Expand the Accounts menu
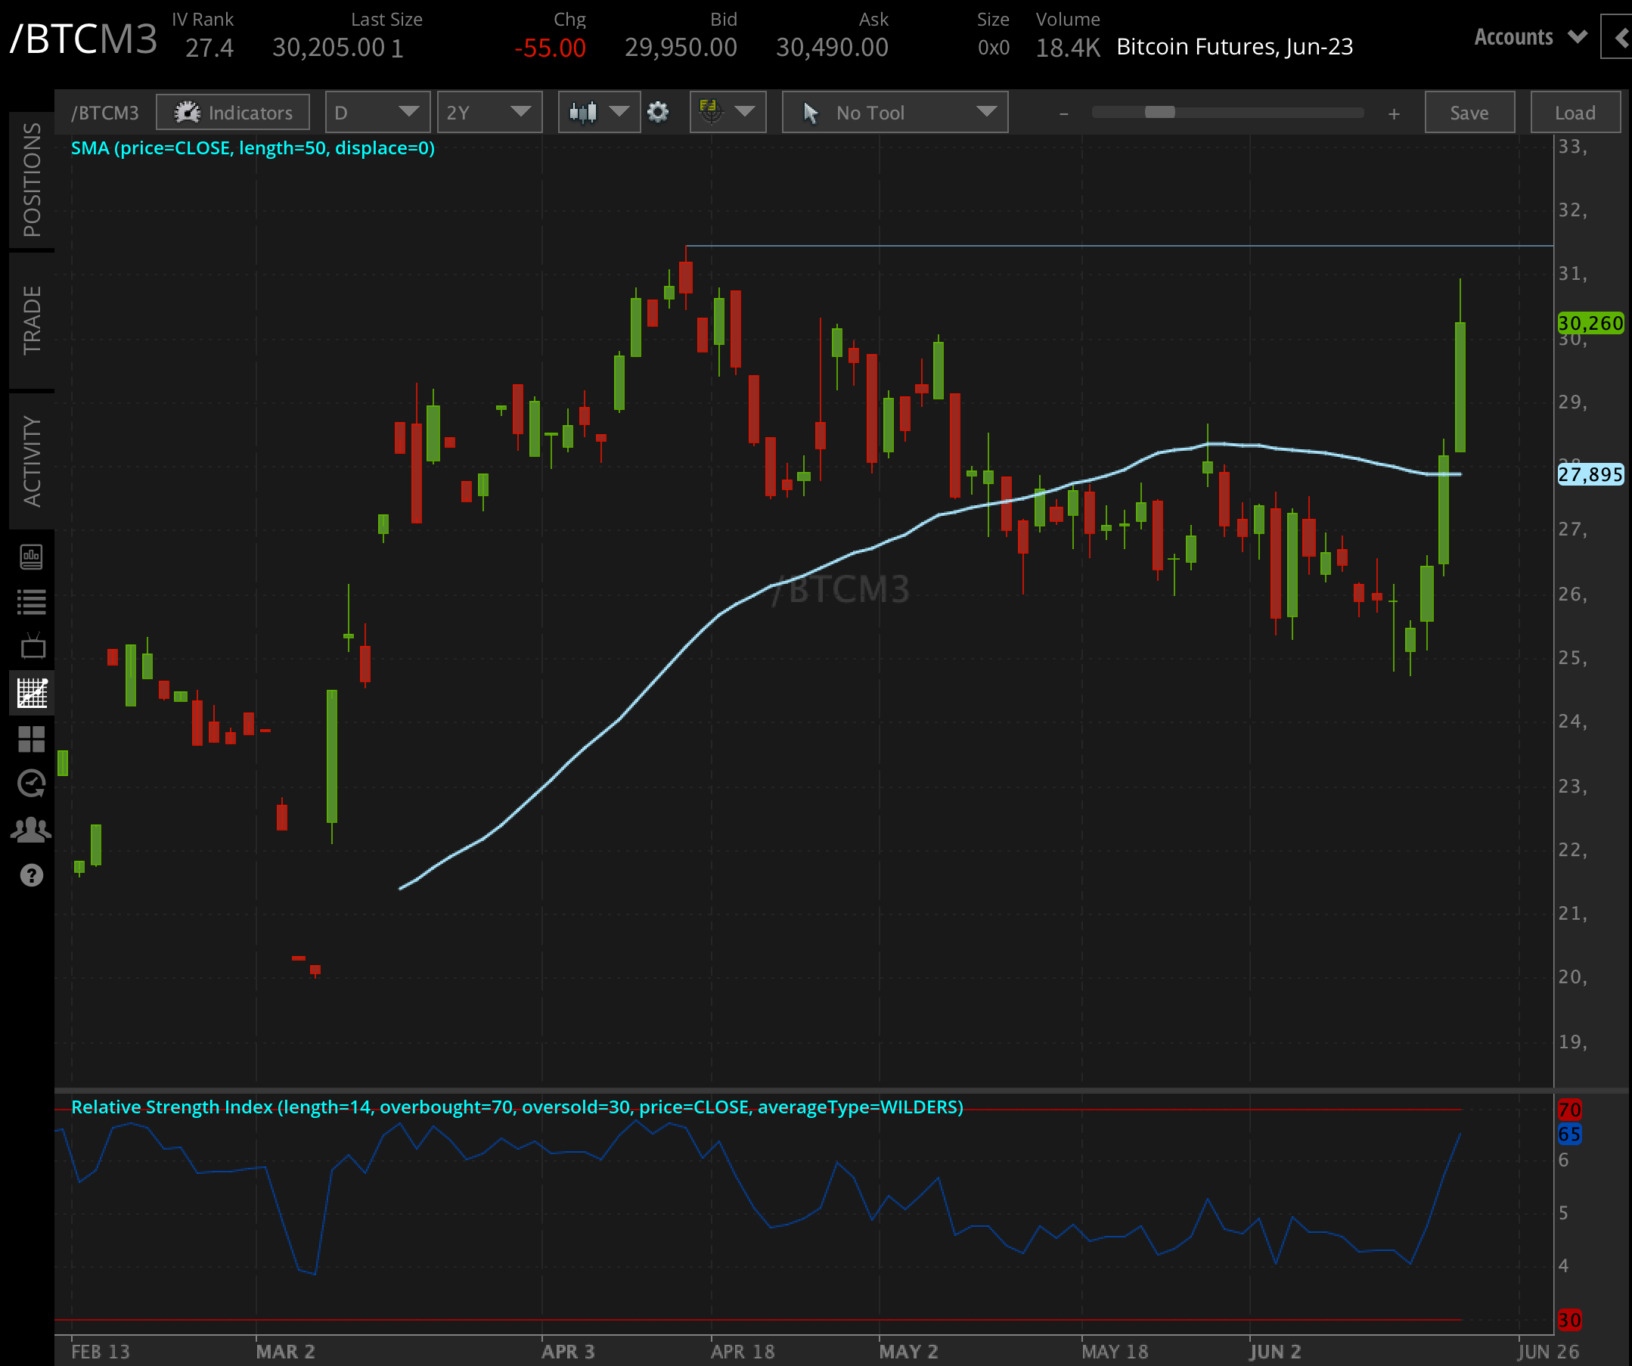The height and width of the screenshot is (1366, 1632). [x=1529, y=37]
